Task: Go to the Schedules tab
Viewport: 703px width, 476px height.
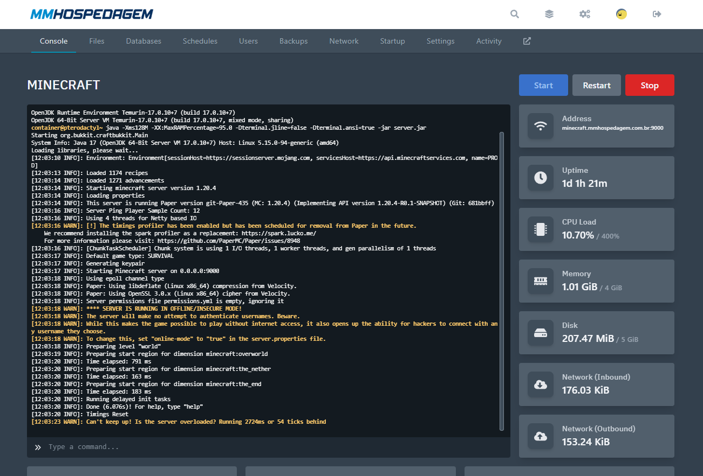Action: [x=200, y=41]
